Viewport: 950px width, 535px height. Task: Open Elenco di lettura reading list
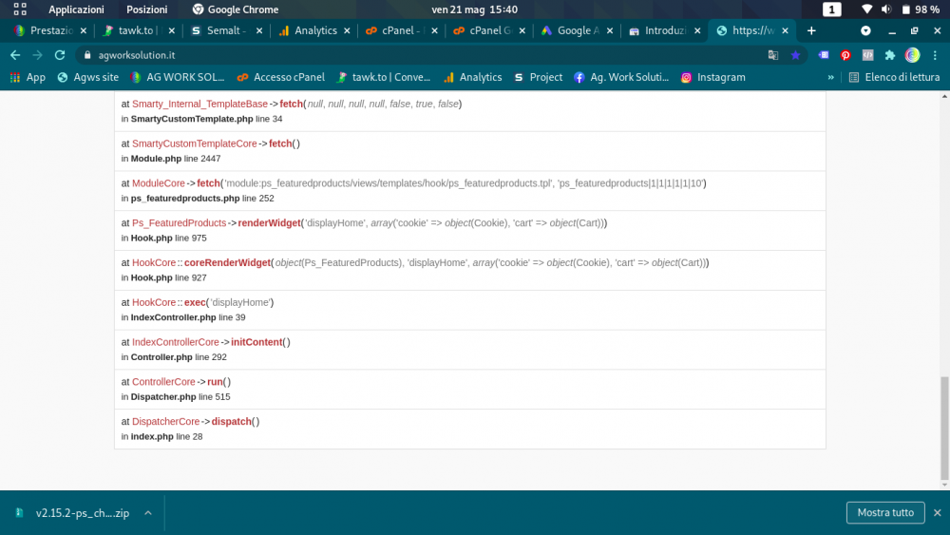click(894, 78)
